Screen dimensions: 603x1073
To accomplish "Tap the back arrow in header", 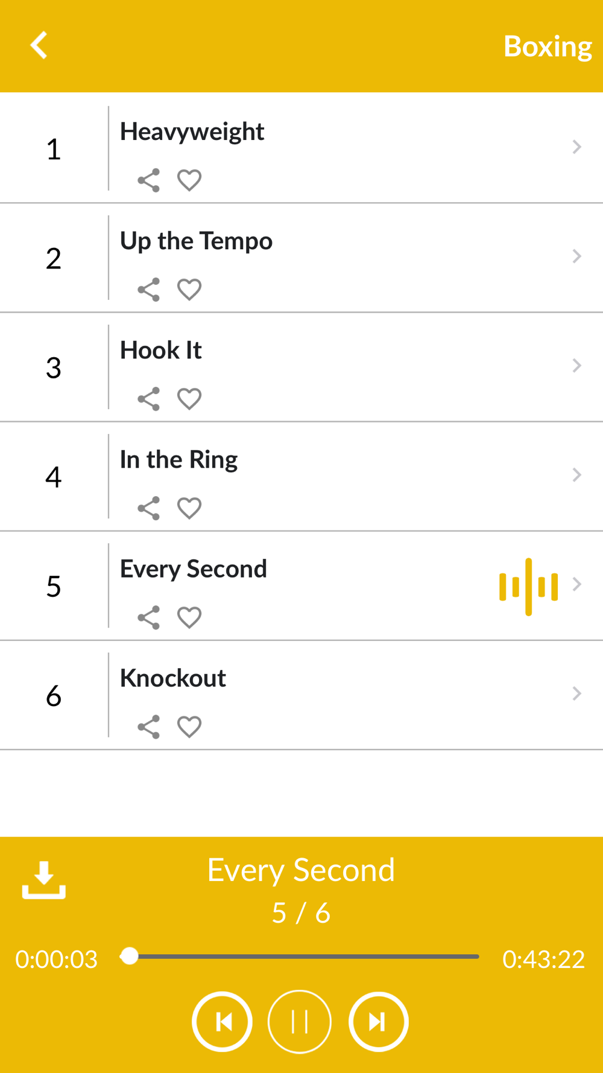I will click(39, 45).
